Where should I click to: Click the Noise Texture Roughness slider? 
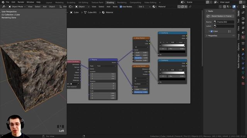[141, 58]
